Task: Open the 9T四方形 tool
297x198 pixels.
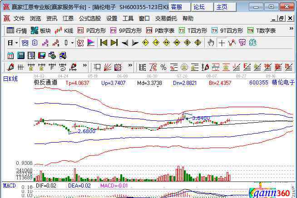Action: [228, 30]
